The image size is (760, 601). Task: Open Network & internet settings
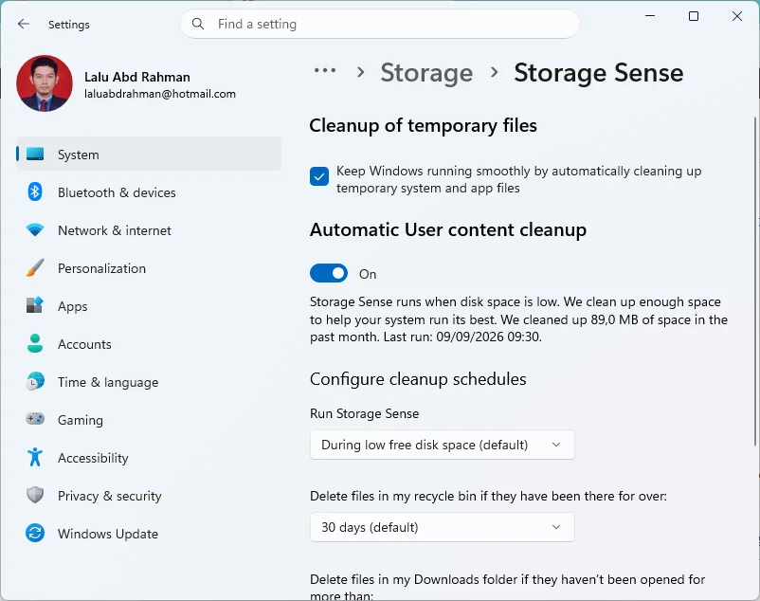149,230
